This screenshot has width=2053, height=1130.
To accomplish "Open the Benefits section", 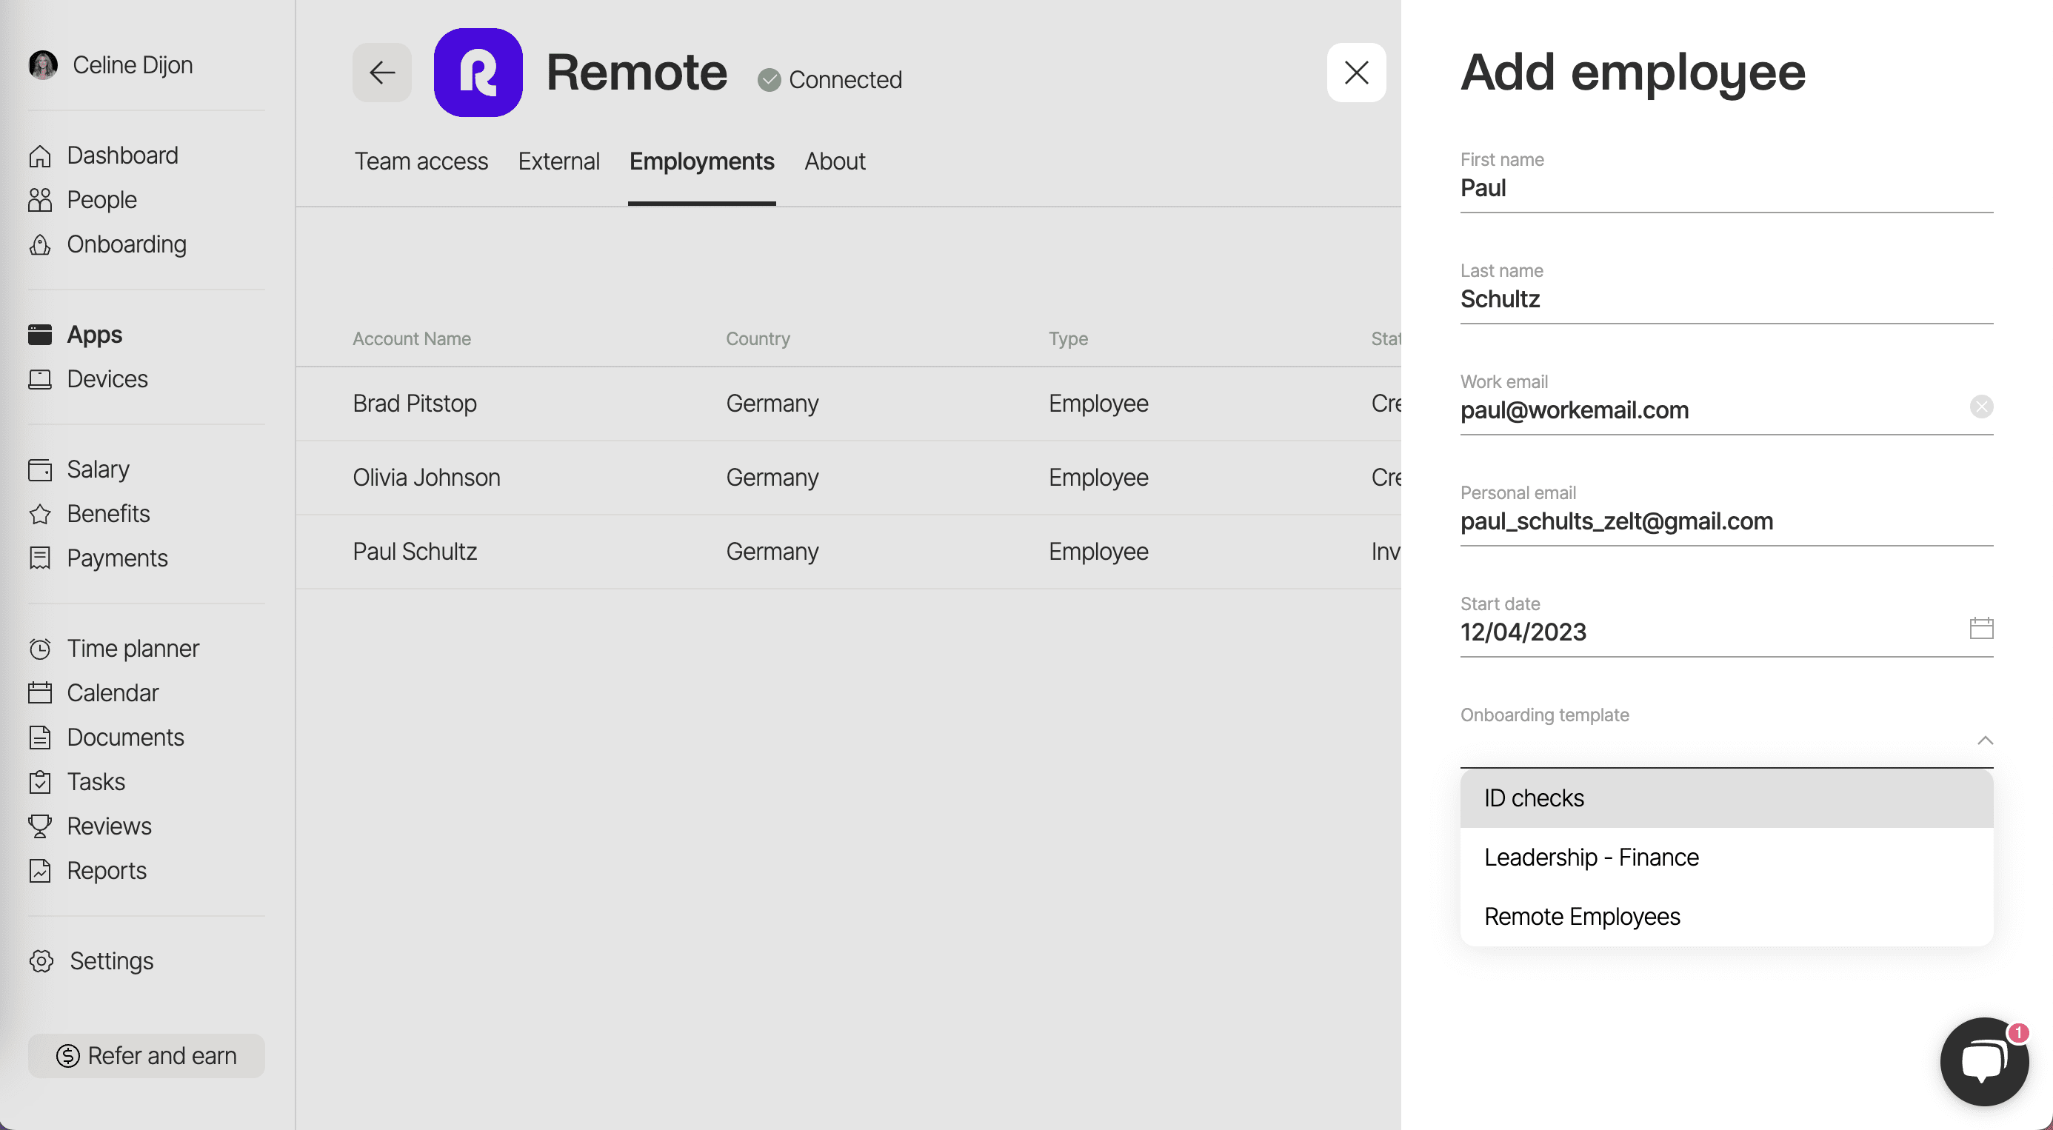I will 107,513.
